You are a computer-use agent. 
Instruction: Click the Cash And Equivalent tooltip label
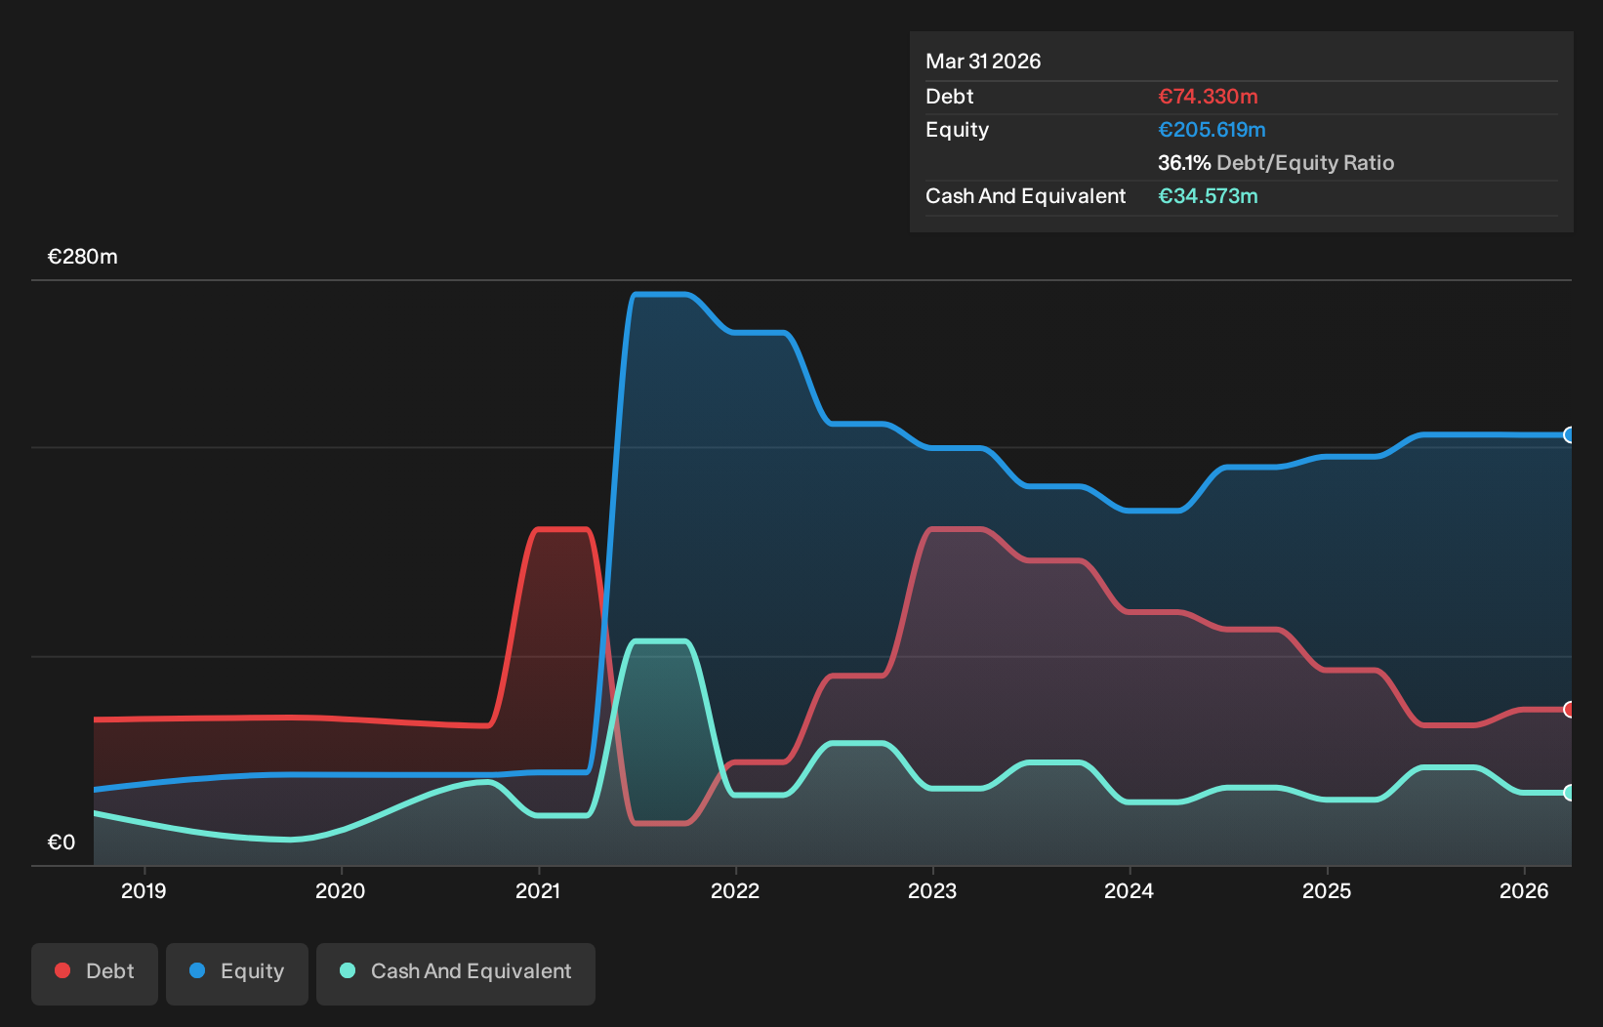(1026, 196)
